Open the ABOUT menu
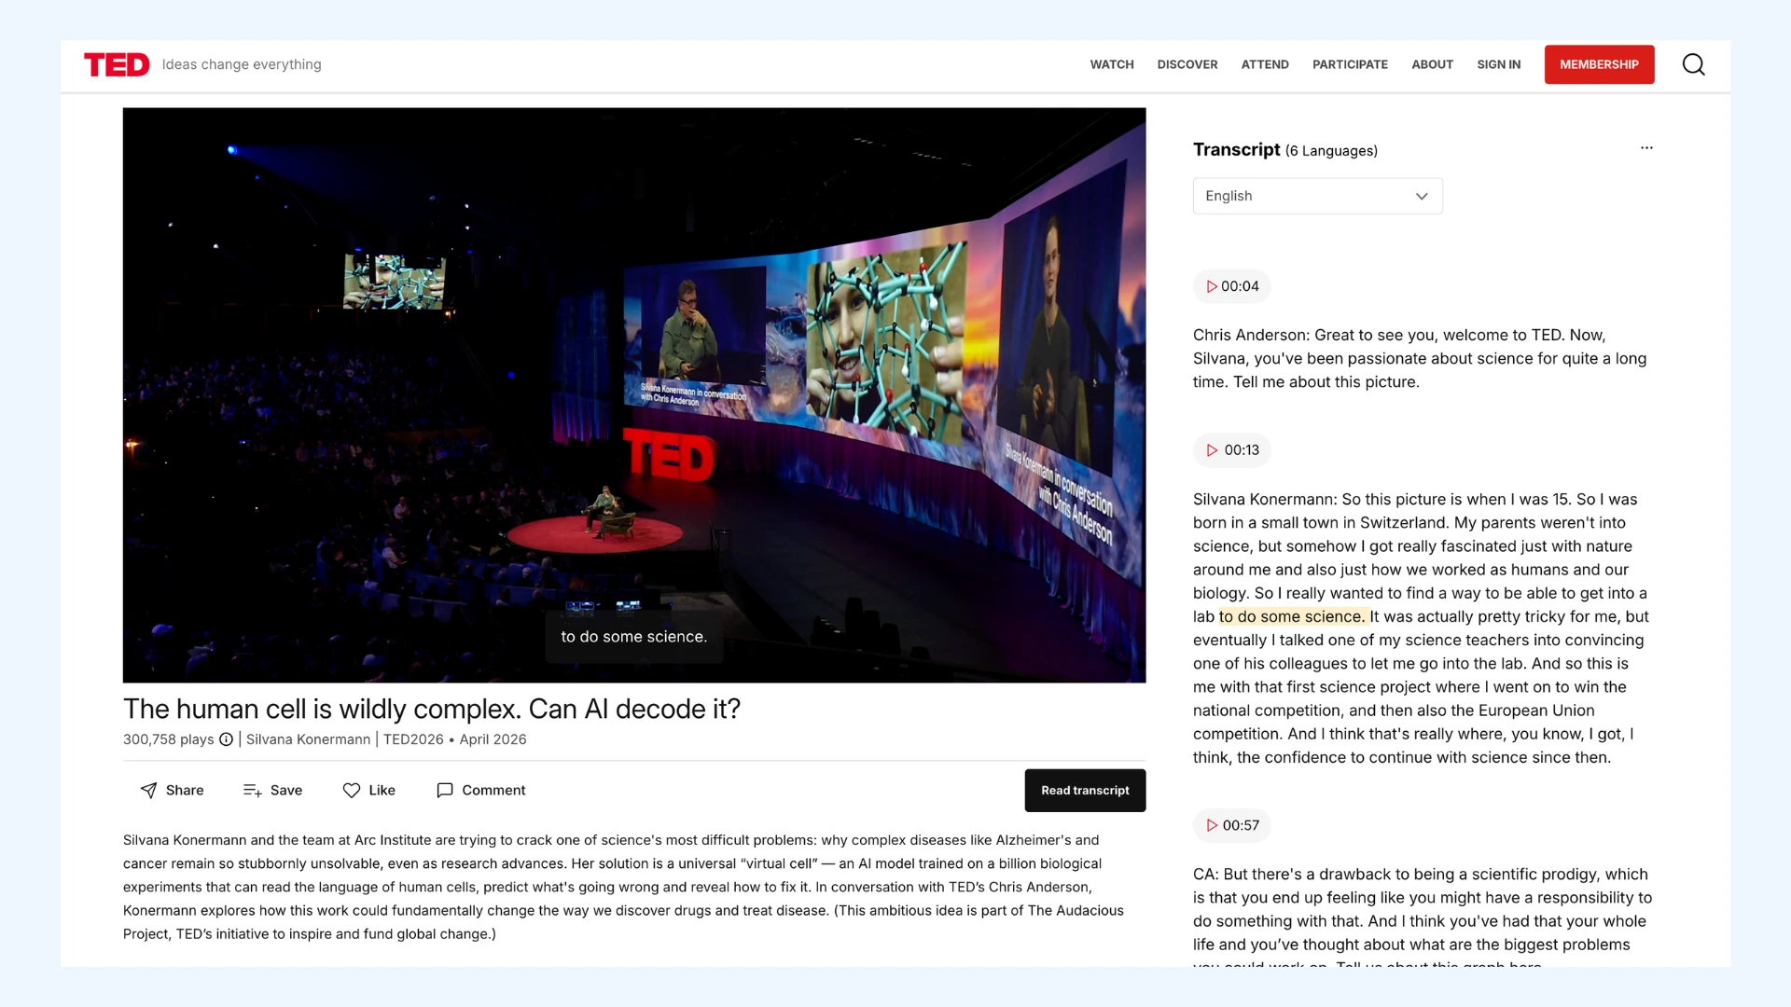 point(1432,64)
